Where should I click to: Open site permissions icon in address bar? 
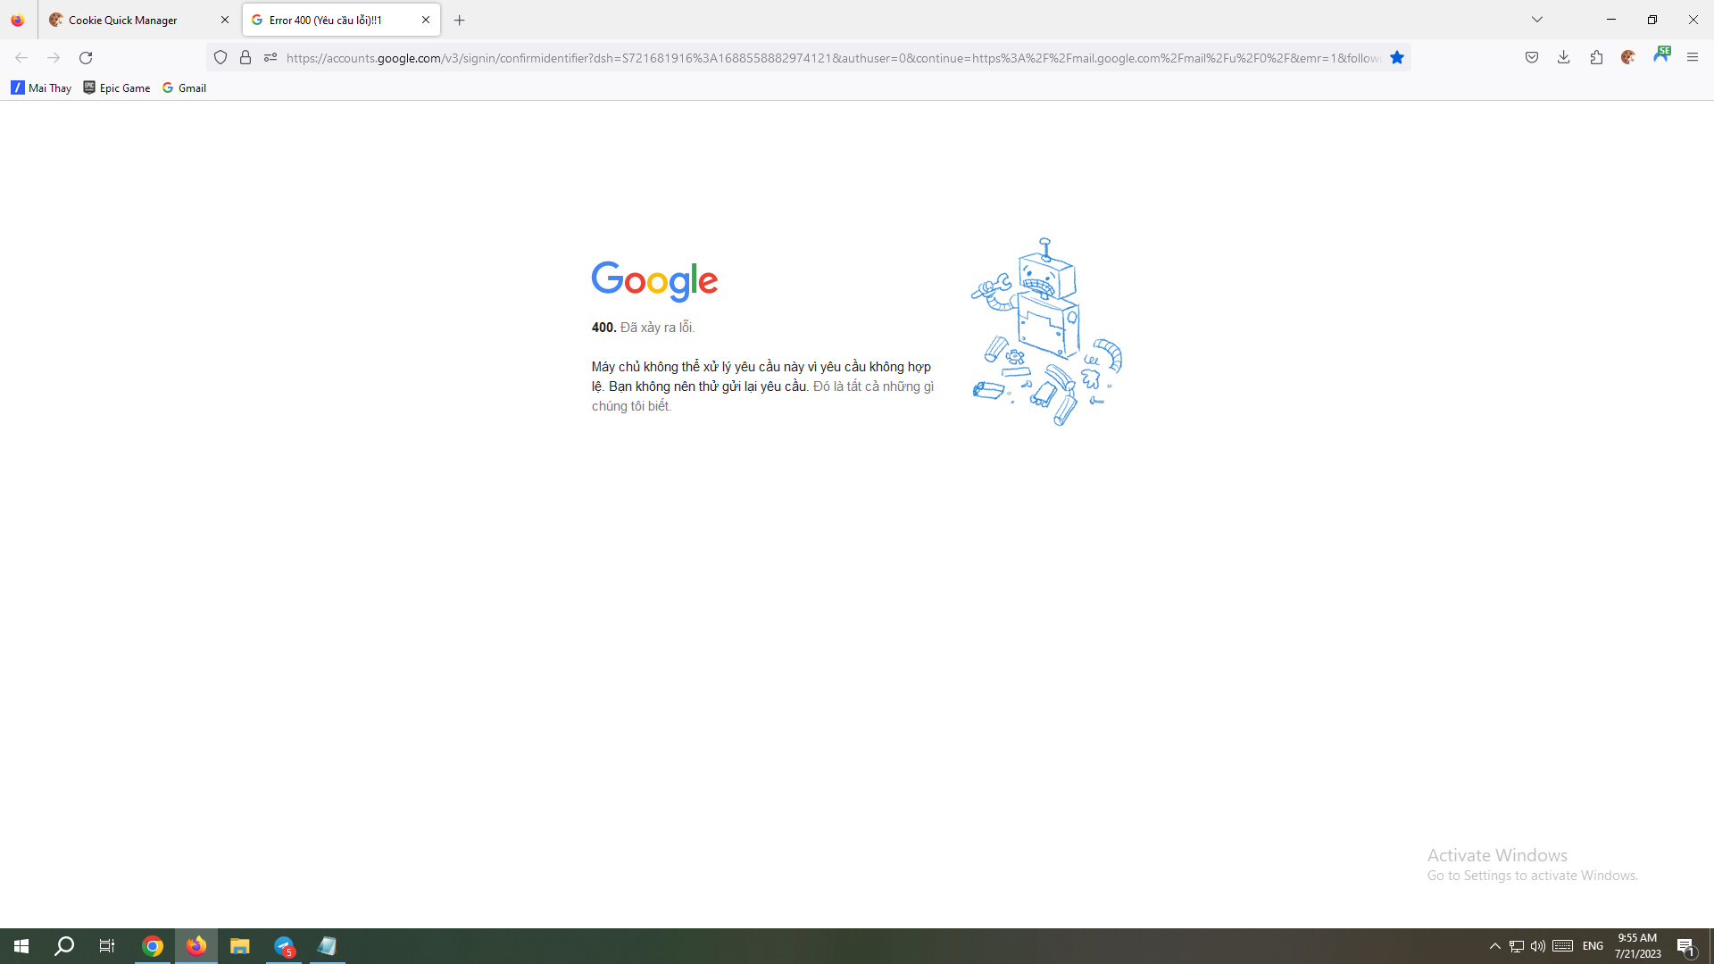pyautogui.click(x=270, y=58)
